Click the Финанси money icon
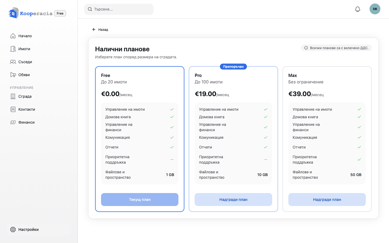Viewport: 389px width, 243px height. point(13,122)
